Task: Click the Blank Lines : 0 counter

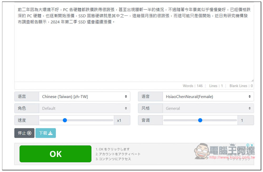Action: [x=241, y=86]
